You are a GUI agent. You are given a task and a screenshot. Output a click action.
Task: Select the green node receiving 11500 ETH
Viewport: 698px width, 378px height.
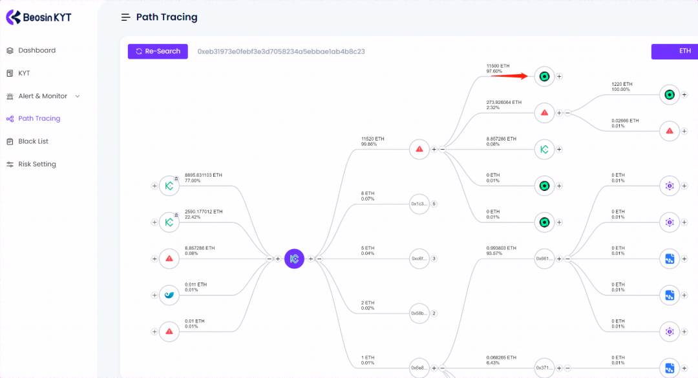pyautogui.click(x=544, y=76)
